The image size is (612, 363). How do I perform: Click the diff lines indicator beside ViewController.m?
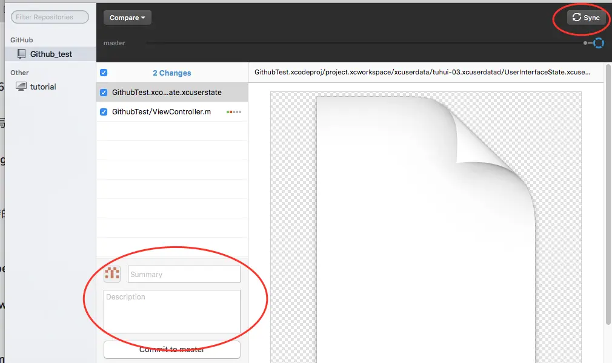234,112
